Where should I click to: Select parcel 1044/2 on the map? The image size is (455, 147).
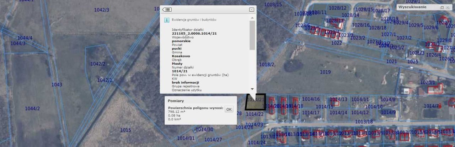32,108
